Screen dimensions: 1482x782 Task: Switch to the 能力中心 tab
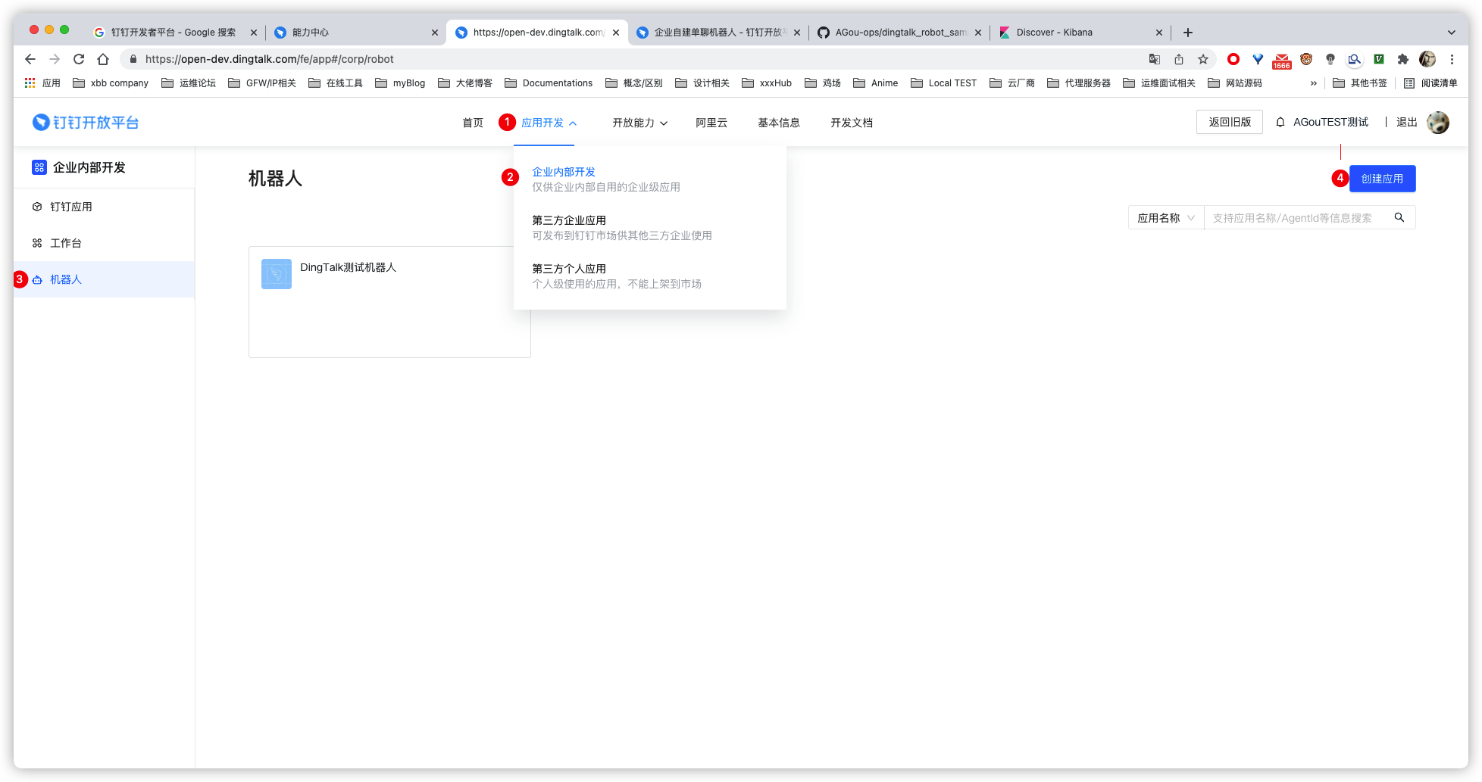click(x=355, y=33)
